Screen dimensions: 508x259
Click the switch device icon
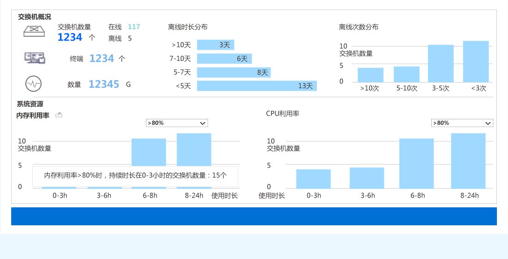[35, 31]
